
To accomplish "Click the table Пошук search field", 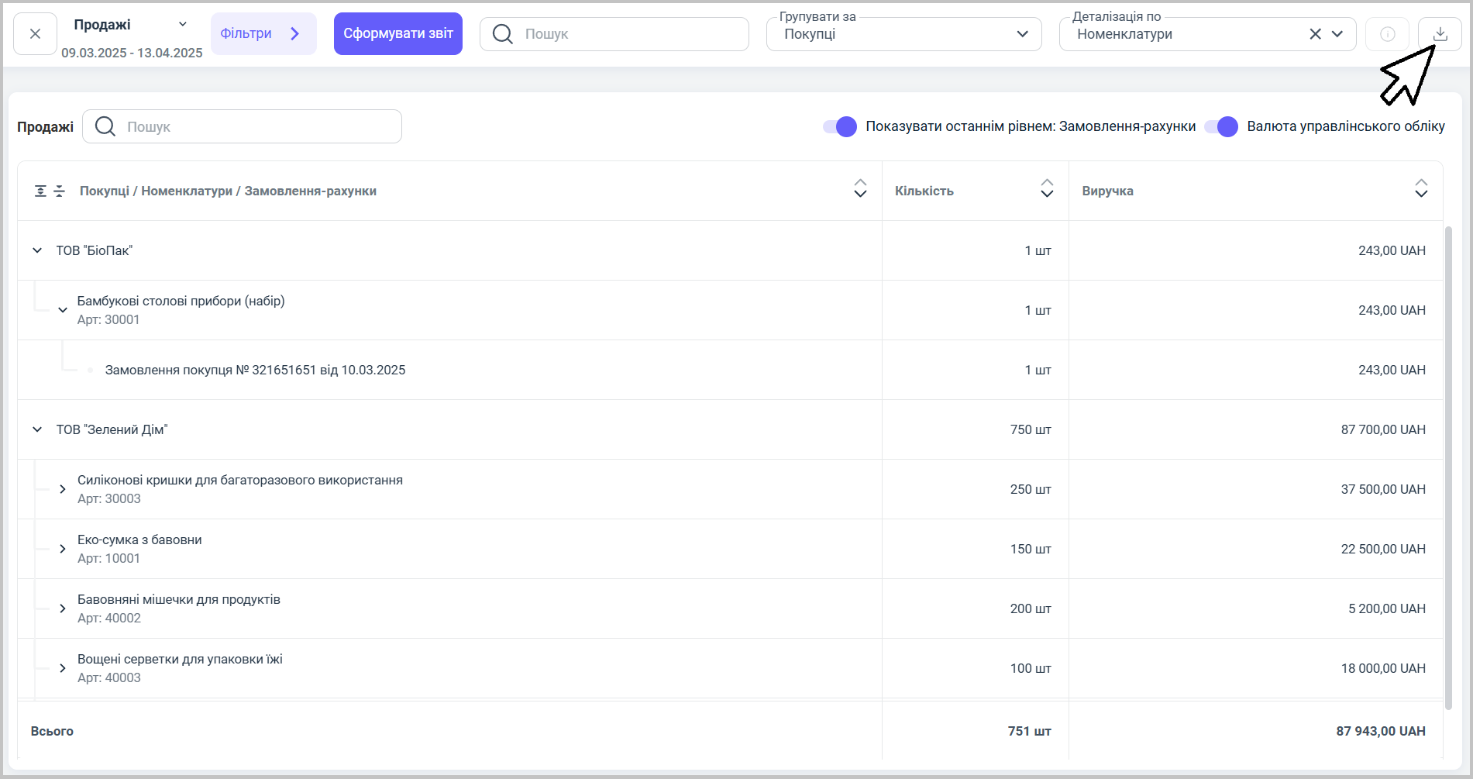I will [256, 127].
